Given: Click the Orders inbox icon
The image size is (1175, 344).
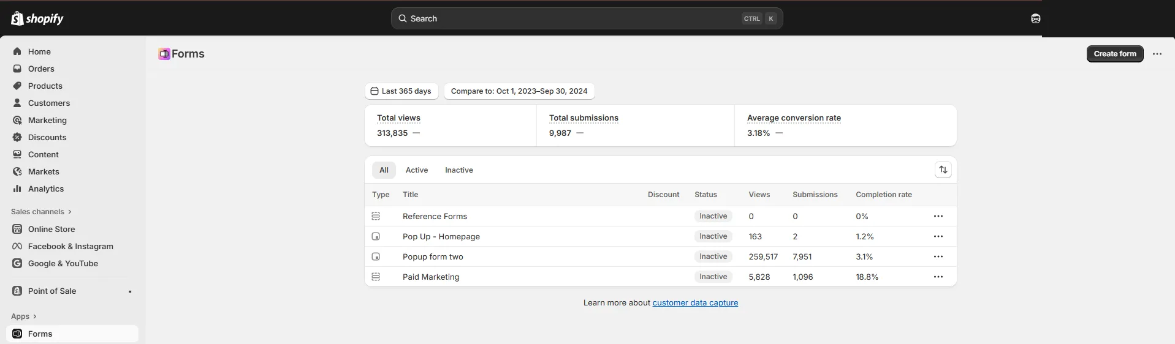Looking at the screenshot, I should 17,69.
